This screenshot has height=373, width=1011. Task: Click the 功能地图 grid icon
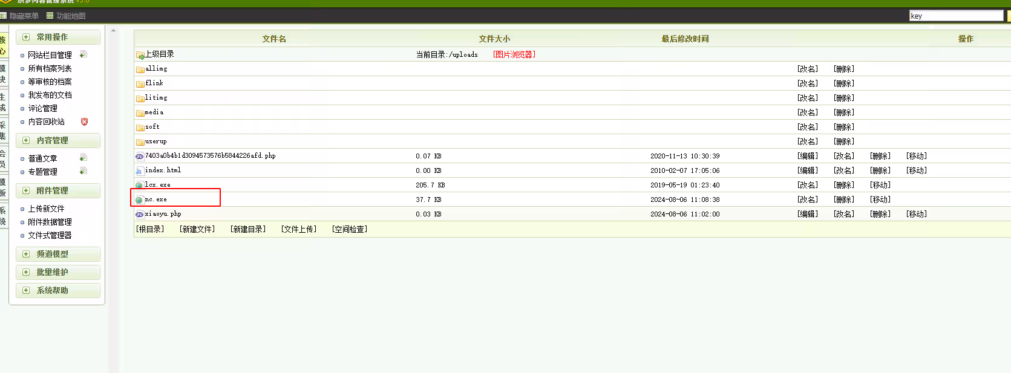click(x=50, y=16)
